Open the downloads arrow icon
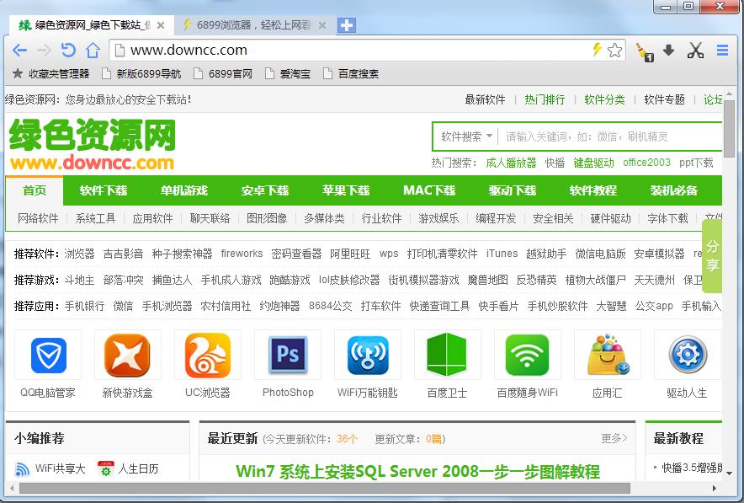744x503 pixels. click(668, 50)
